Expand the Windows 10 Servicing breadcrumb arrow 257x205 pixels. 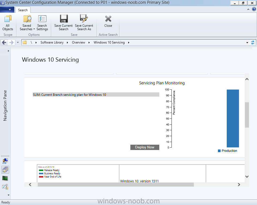click(x=129, y=42)
